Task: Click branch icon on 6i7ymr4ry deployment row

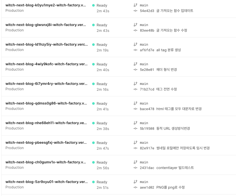Action: (x=135, y=84)
